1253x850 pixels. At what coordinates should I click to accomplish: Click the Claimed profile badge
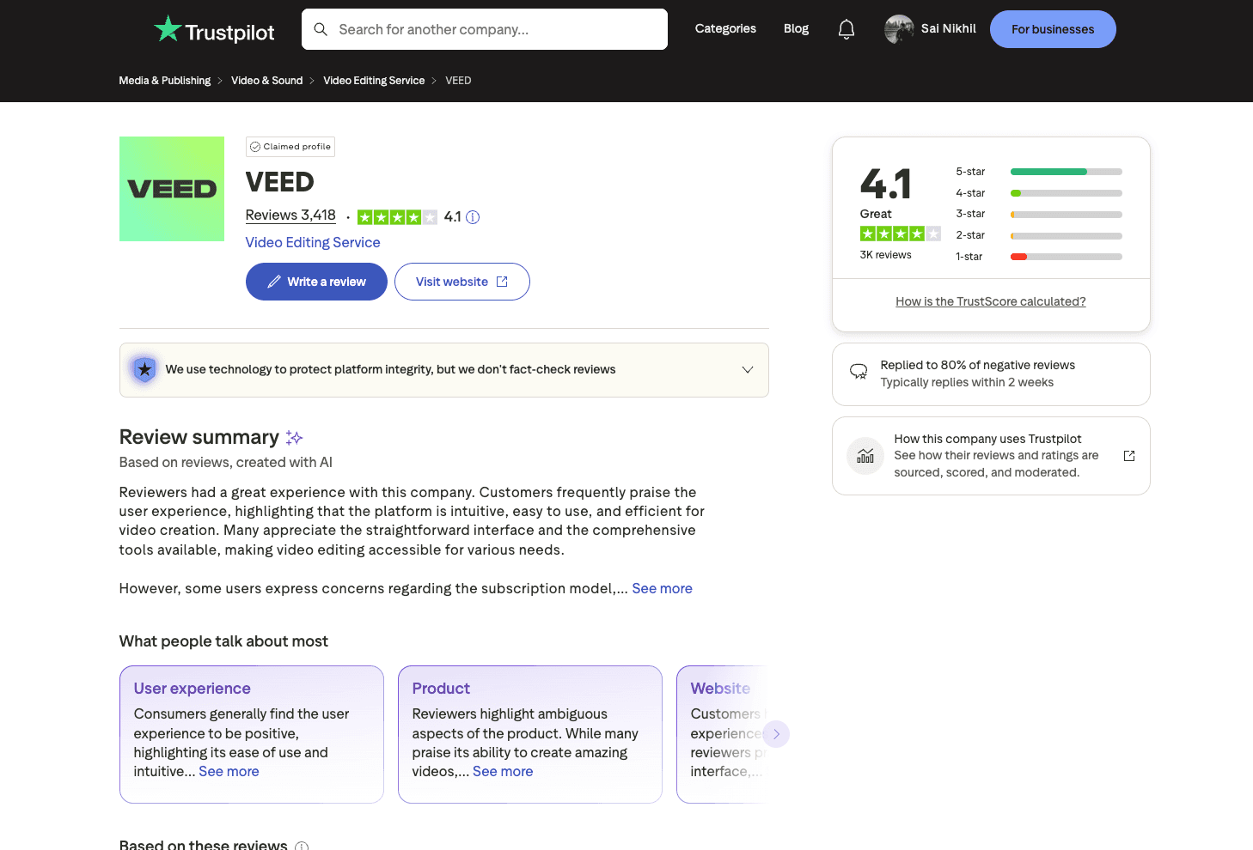point(290,147)
